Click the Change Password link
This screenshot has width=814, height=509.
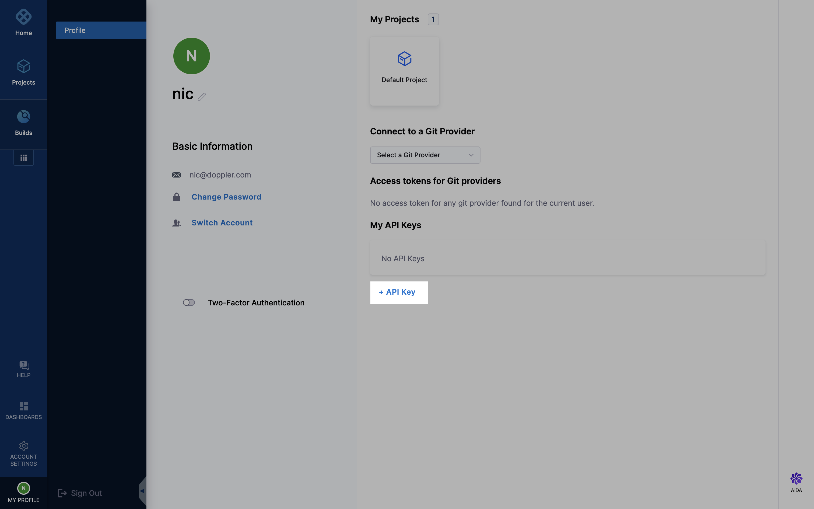point(226,197)
